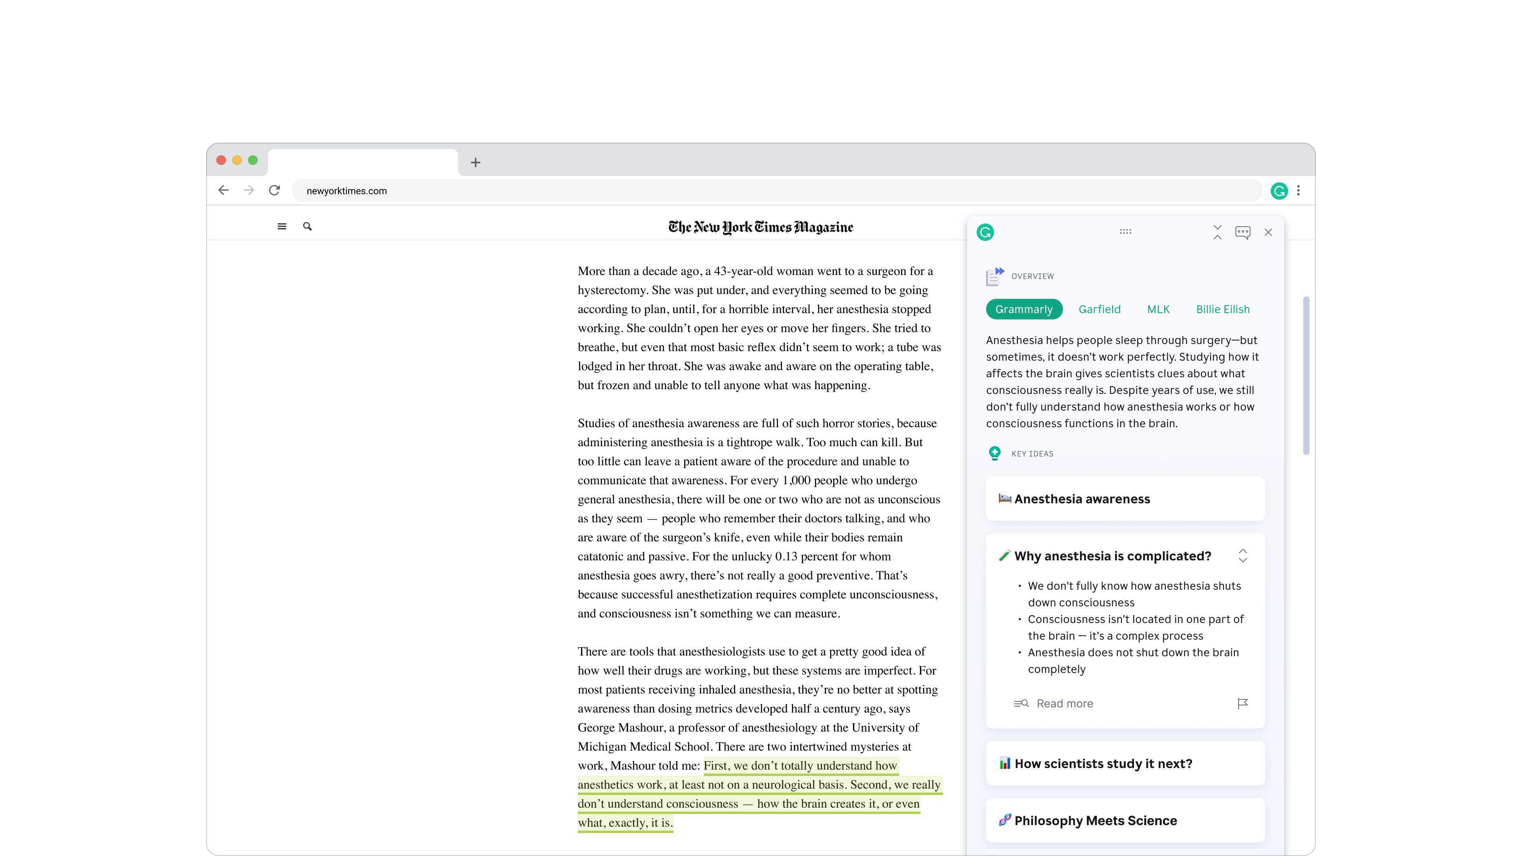Click the address bar showing newyorktimes.com
Image resolution: width=1522 pixels, height=856 pixels.
[777, 191]
